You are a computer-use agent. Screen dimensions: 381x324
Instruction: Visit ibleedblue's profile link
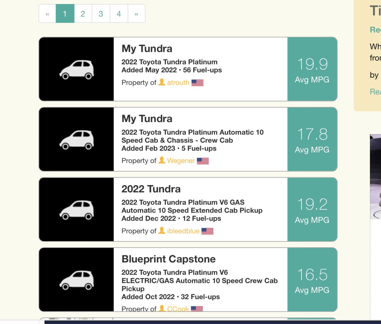tap(183, 231)
